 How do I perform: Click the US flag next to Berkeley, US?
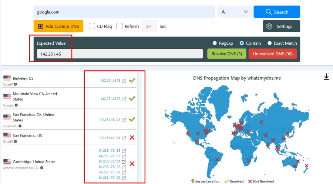click(x=7, y=78)
